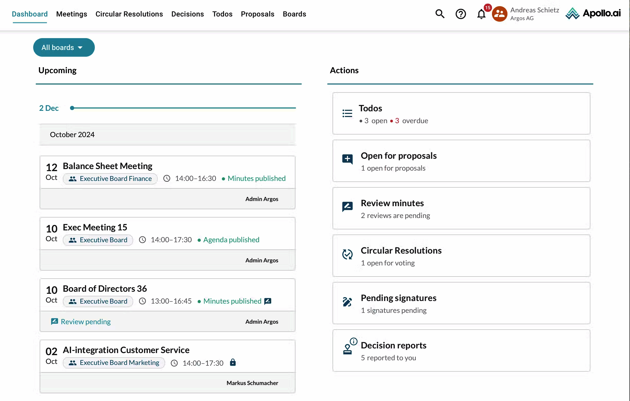Open notifications with 15 unread
This screenshot has width=630, height=401.
pos(481,14)
